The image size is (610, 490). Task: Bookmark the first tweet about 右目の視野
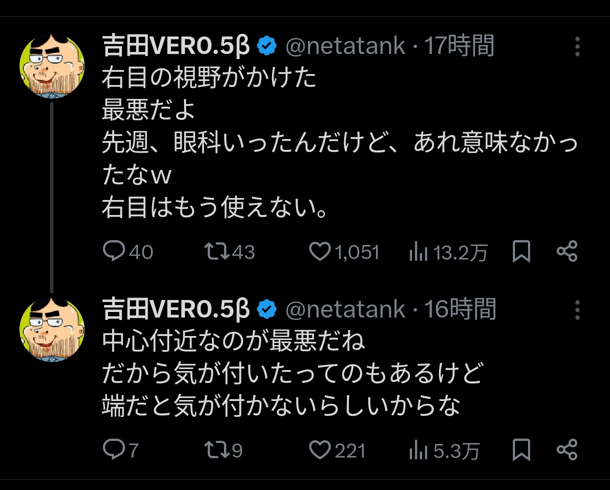pos(521,251)
